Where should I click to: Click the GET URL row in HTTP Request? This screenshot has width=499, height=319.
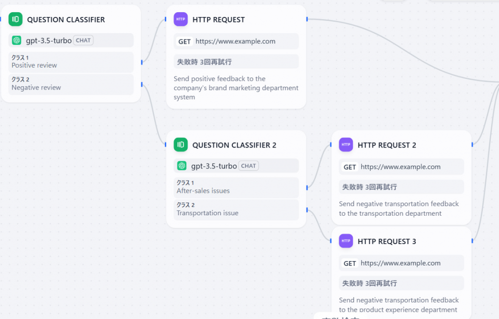[x=236, y=41]
